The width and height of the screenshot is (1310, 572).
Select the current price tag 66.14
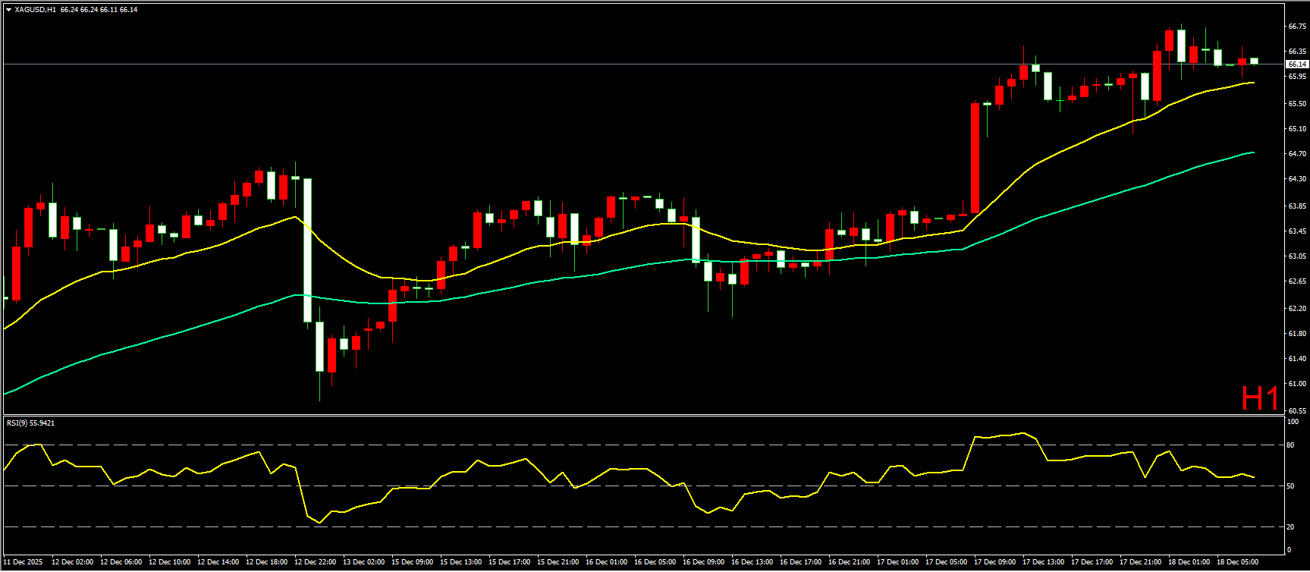(x=1297, y=64)
